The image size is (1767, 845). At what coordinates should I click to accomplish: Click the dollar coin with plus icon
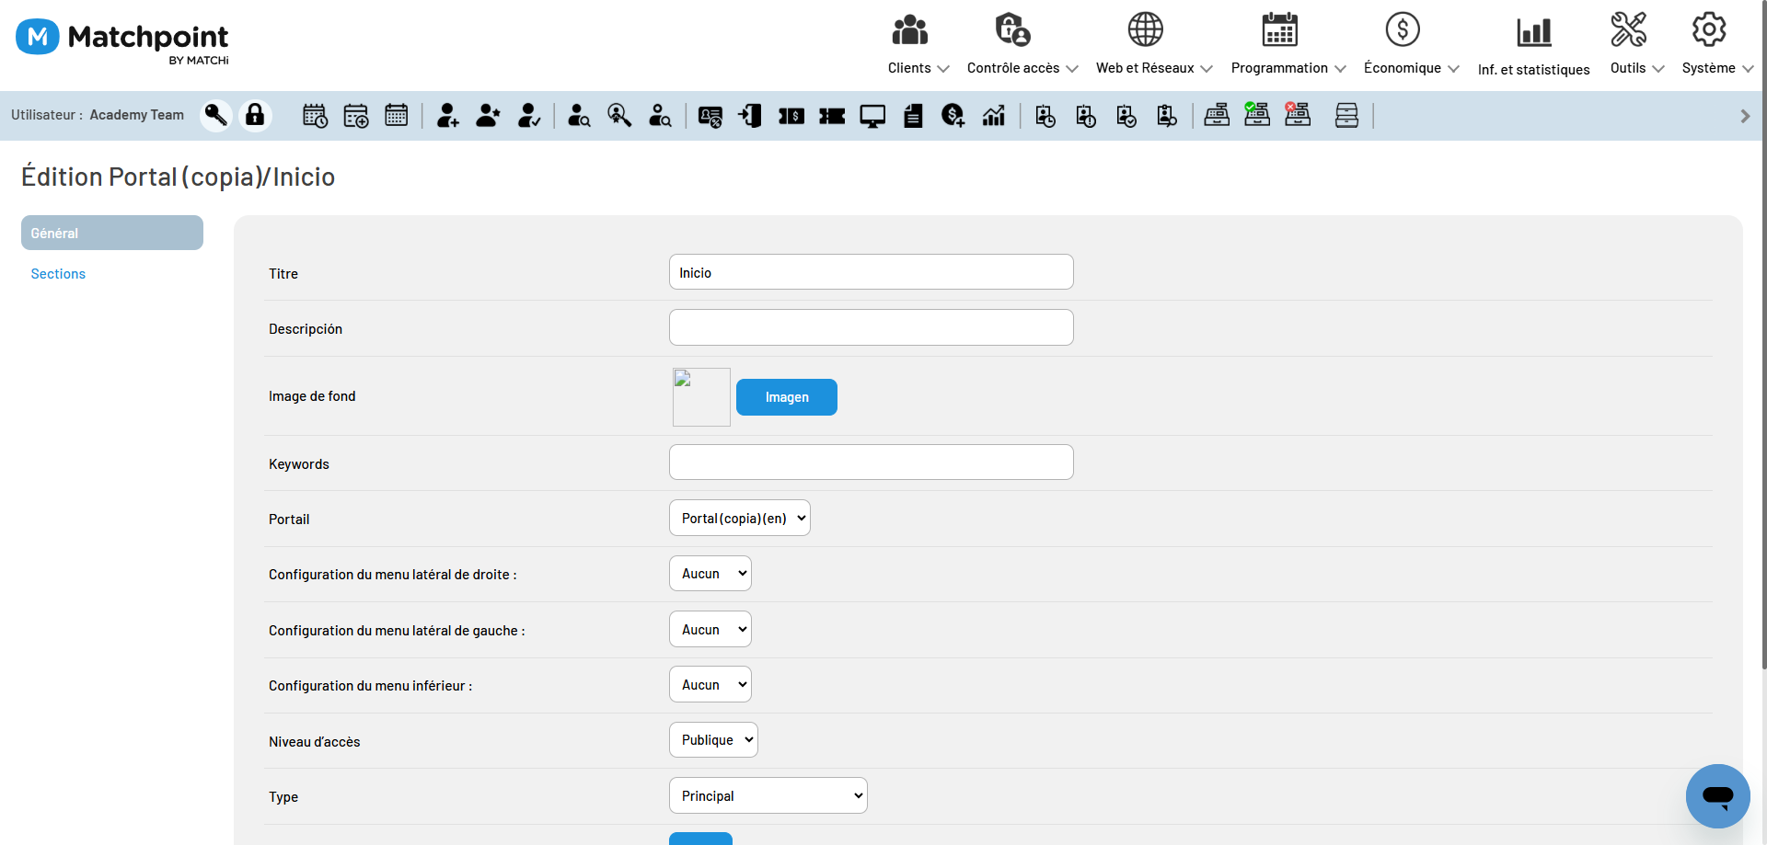point(953,115)
